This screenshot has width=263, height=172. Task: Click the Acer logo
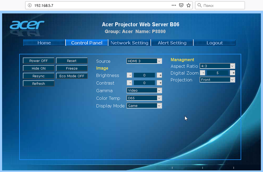tap(27, 25)
